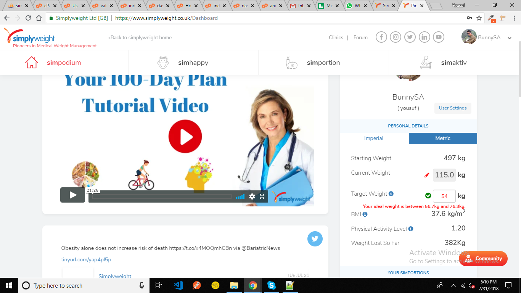The width and height of the screenshot is (521, 293).
Task: Edit the Target Weight input field
Action: (444, 196)
